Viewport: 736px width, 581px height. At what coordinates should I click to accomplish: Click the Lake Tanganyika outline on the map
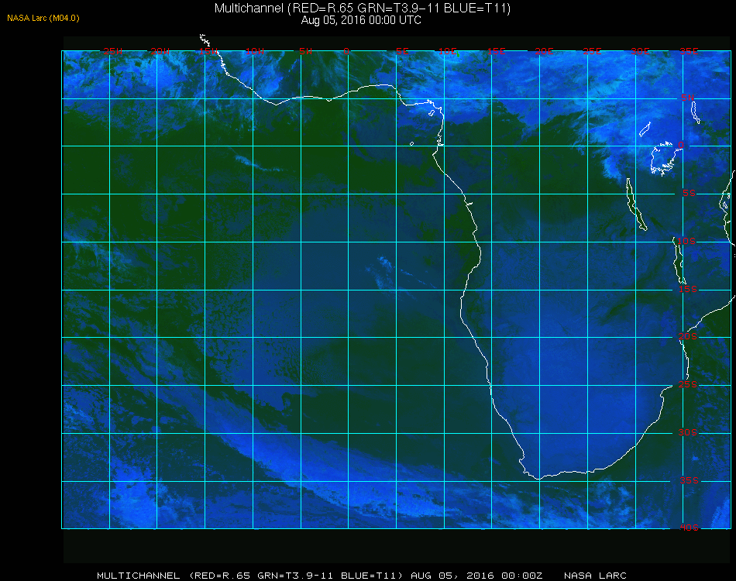(x=636, y=205)
